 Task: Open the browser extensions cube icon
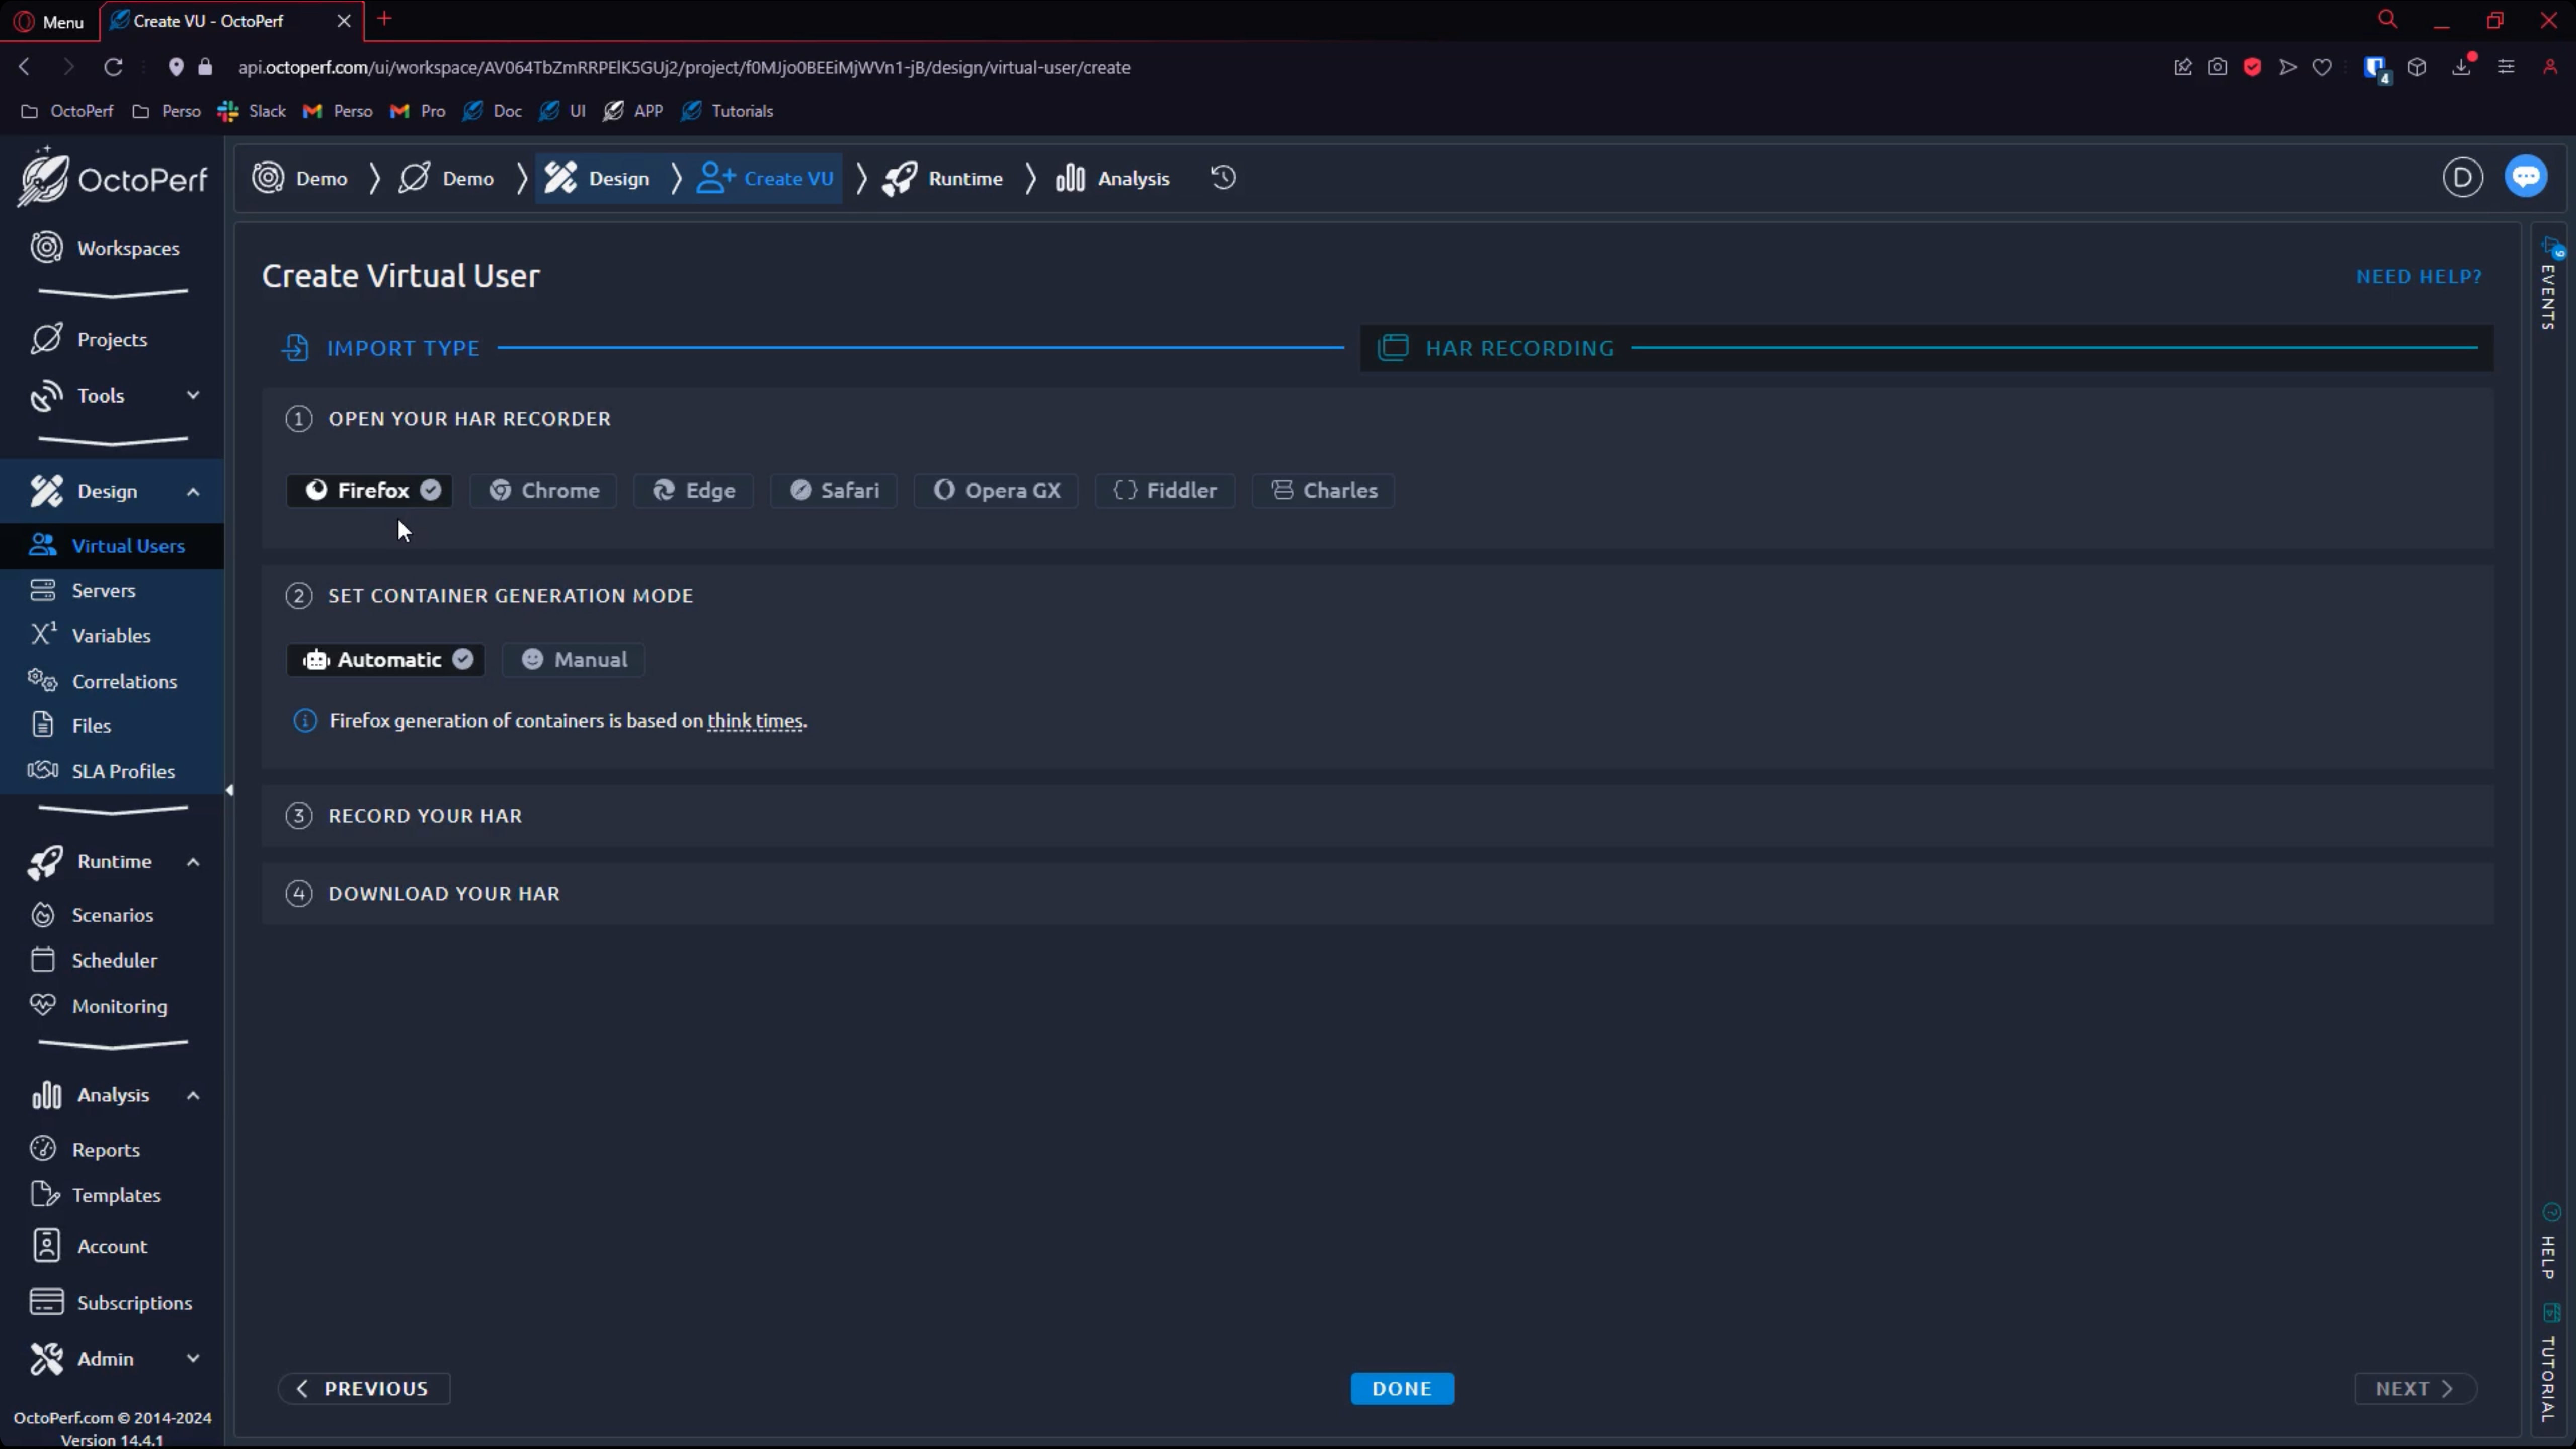pos(2417,67)
